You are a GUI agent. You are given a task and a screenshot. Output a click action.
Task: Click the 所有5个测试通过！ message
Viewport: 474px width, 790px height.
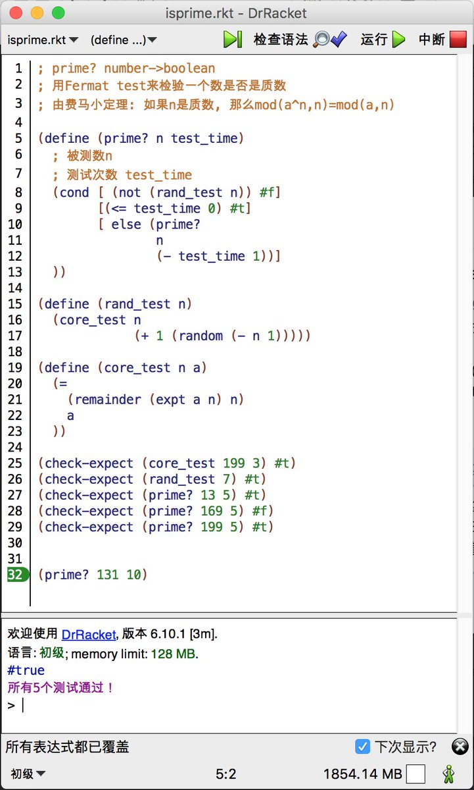(61, 688)
